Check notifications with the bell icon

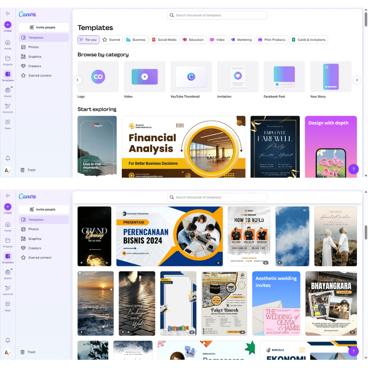pyautogui.click(x=8, y=158)
